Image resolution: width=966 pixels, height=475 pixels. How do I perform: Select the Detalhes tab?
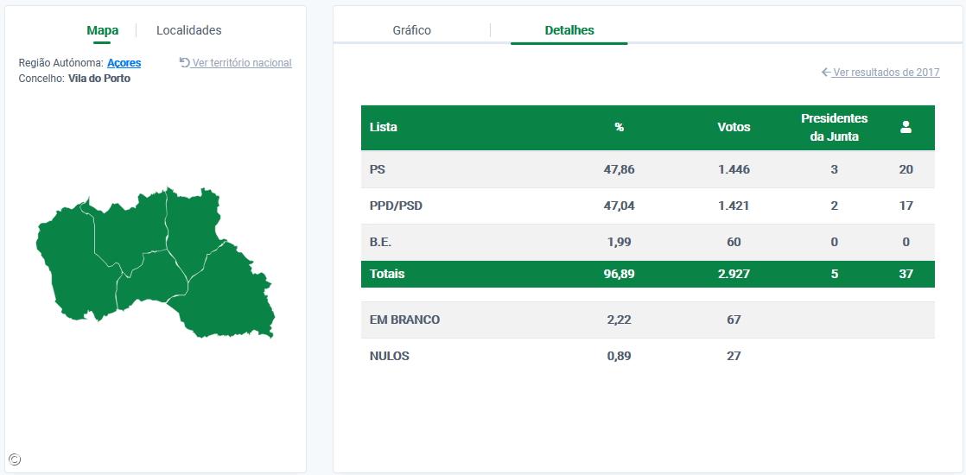569,30
